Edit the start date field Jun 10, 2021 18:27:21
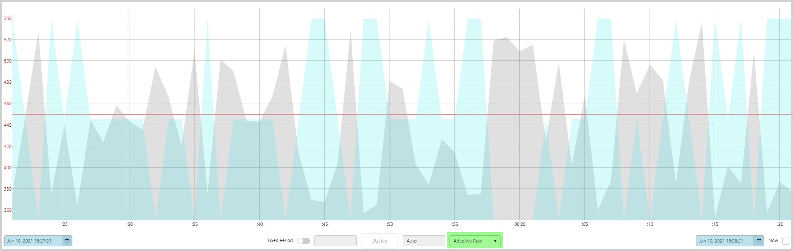Viewport: 793px width, 251px height. (x=33, y=241)
